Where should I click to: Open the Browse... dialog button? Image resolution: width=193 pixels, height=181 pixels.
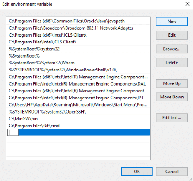(172, 49)
